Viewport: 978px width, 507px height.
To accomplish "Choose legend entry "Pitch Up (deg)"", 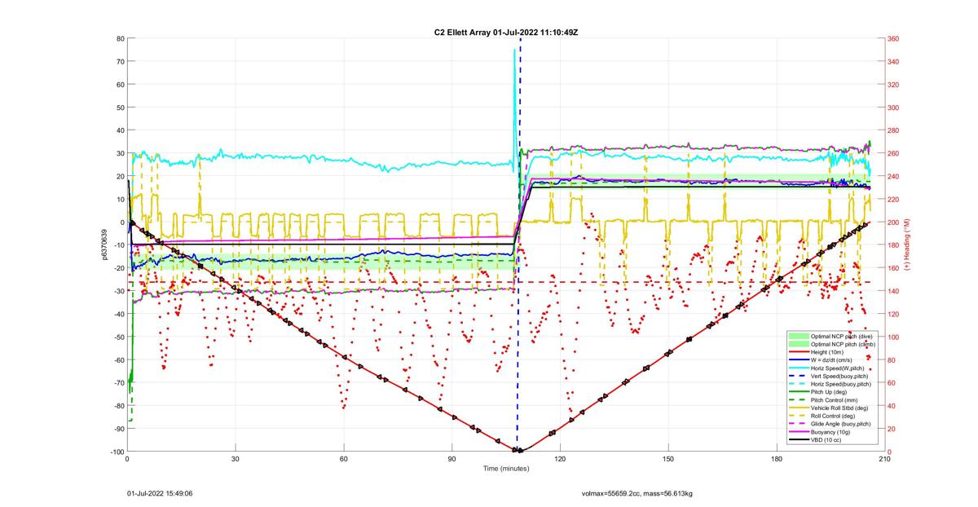I will click(x=829, y=392).
